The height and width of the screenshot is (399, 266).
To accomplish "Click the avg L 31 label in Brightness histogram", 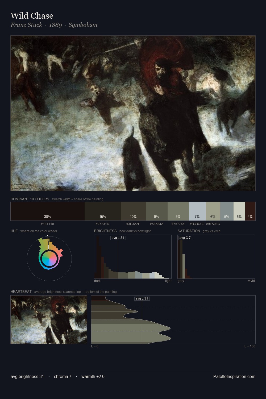I will coord(118,238).
